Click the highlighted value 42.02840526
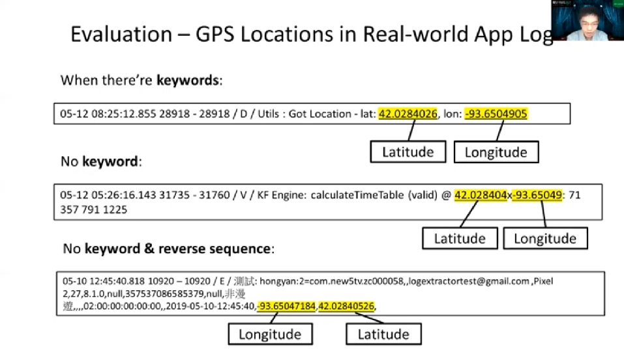The image size is (624, 350). point(346,306)
